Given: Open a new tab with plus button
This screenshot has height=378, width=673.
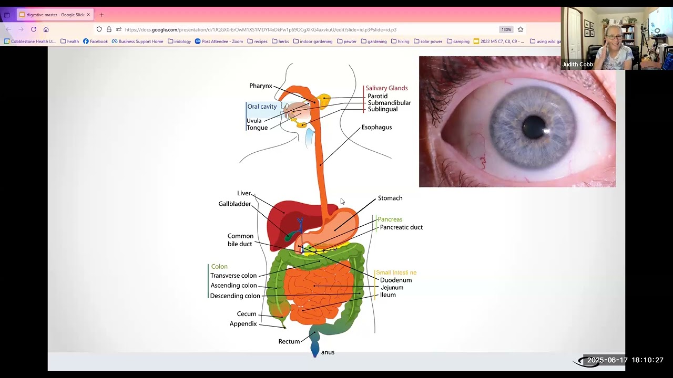Looking at the screenshot, I should [x=101, y=15].
